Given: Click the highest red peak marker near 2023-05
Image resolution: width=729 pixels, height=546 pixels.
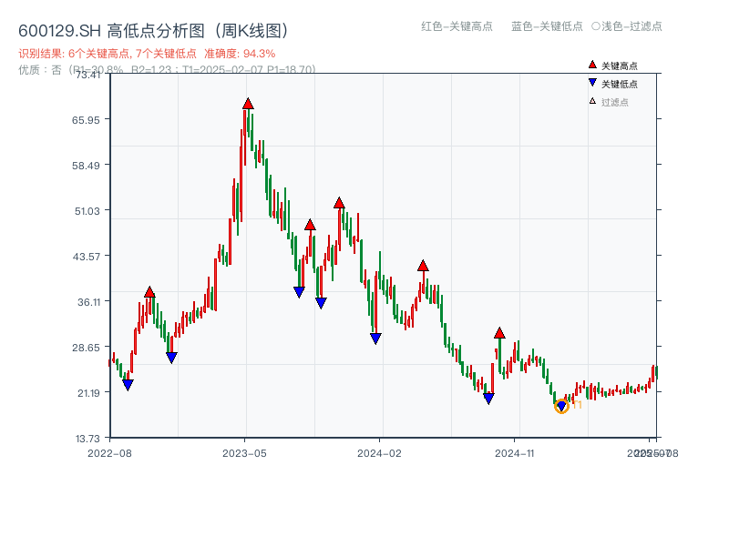Looking at the screenshot, I should 247,105.
